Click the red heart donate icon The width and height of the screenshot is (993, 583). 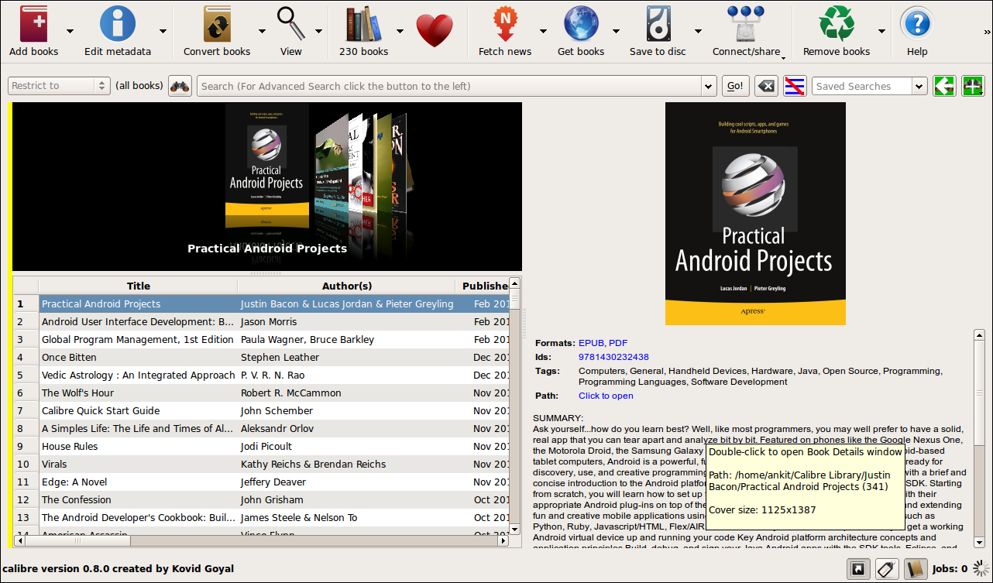[435, 30]
